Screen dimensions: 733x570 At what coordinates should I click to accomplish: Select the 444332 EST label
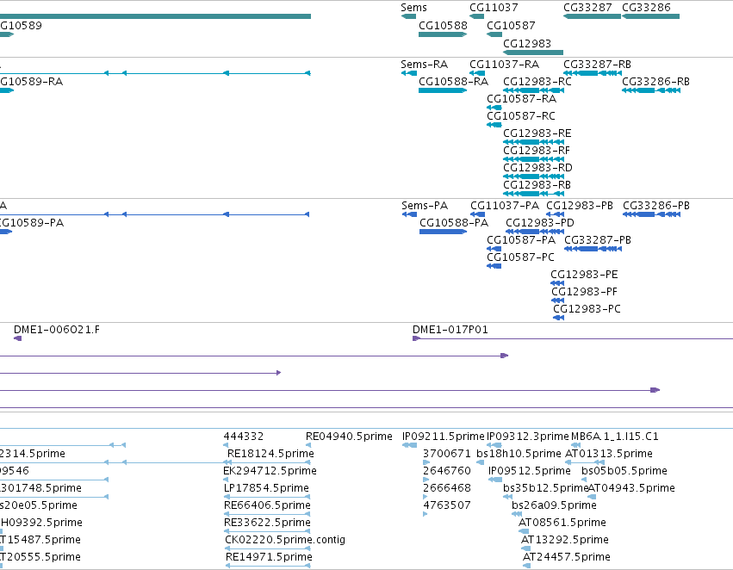(244, 437)
